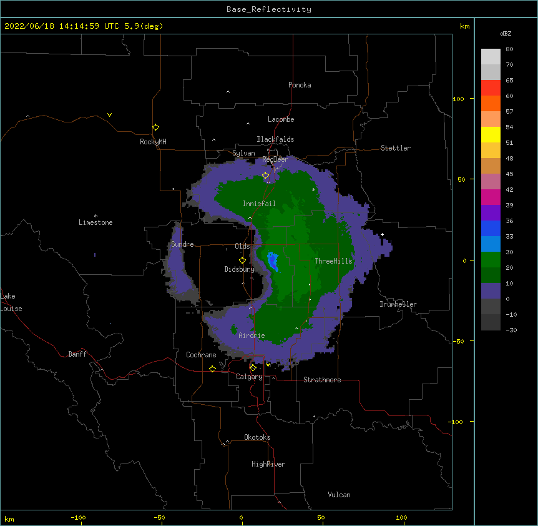Pick the white 80-70 dBZ legend swatch
This screenshot has height=526, width=538.
point(491,57)
